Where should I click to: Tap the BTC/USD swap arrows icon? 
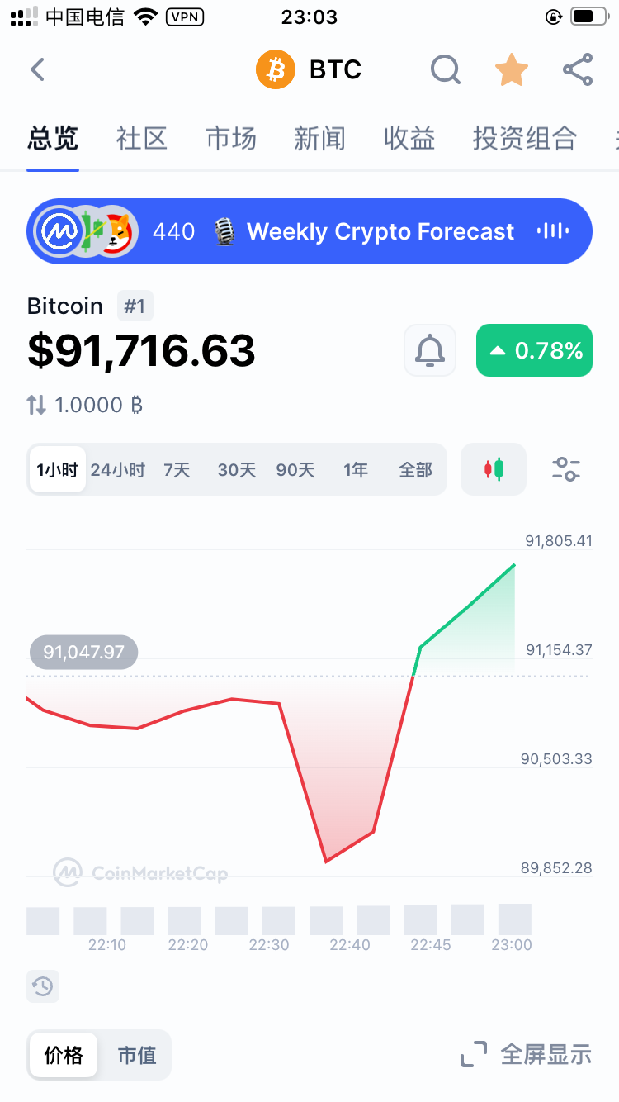(x=36, y=405)
